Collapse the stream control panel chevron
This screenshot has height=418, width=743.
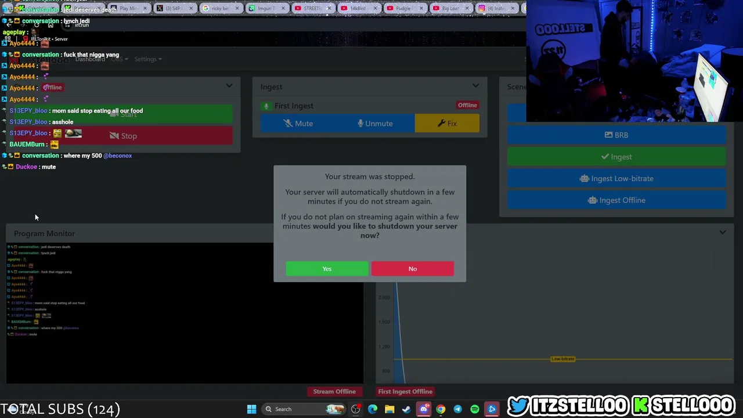tap(229, 86)
